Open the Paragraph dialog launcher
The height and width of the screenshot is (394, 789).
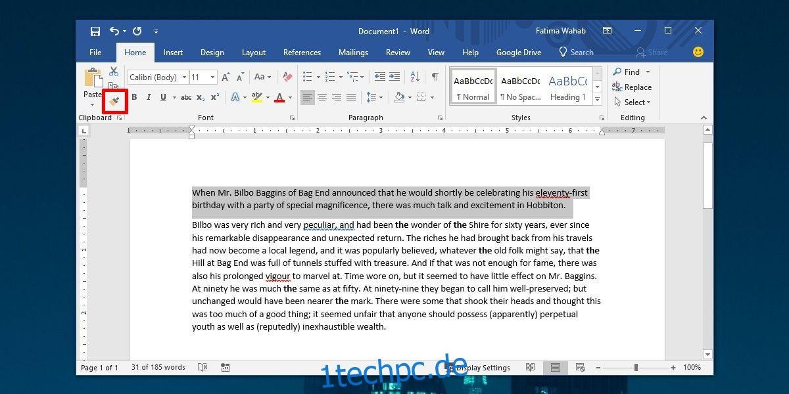(440, 118)
